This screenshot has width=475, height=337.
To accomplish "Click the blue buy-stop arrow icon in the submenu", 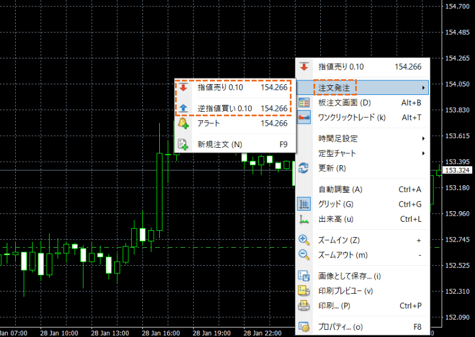I will [183, 108].
